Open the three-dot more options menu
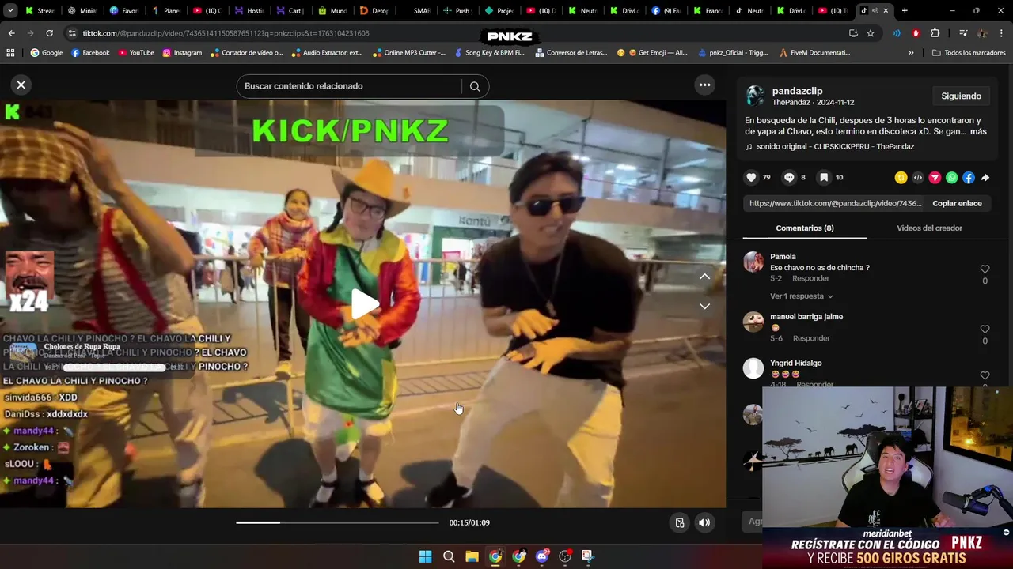 (x=704, y=85)
